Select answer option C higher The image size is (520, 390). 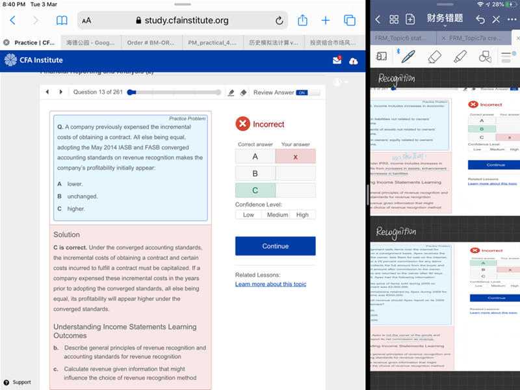coord(71,209)
